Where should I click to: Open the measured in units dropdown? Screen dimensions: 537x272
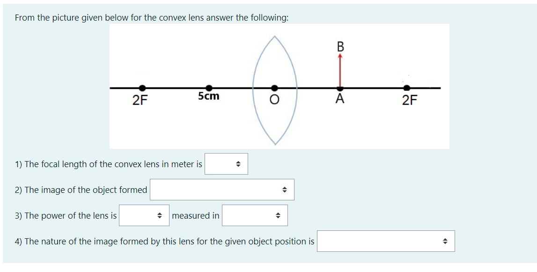point(255,215)
